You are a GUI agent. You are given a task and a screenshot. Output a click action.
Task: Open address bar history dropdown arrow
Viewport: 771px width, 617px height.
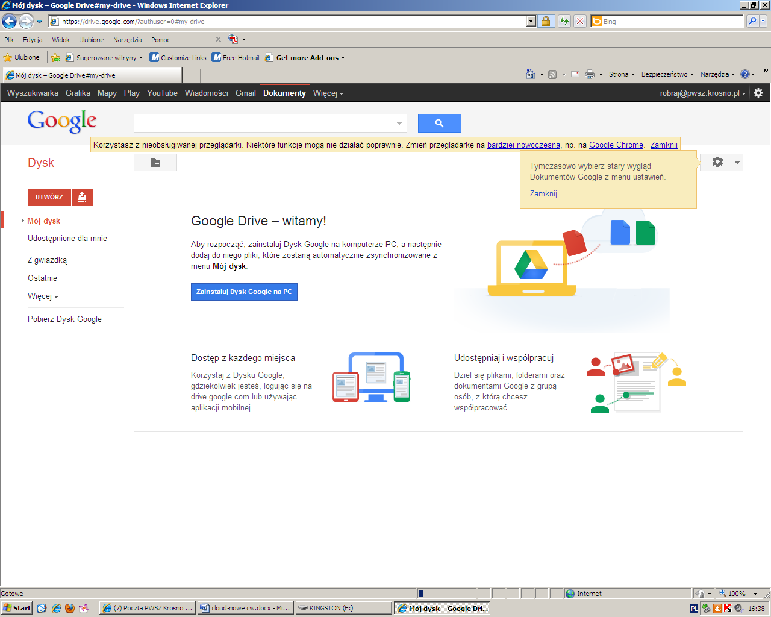click(531, 21)
